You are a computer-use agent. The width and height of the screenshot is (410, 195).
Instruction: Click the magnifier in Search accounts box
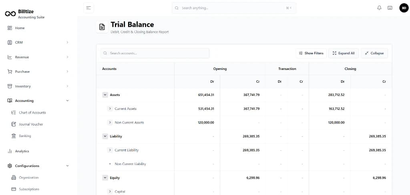(x=105, y=53)
